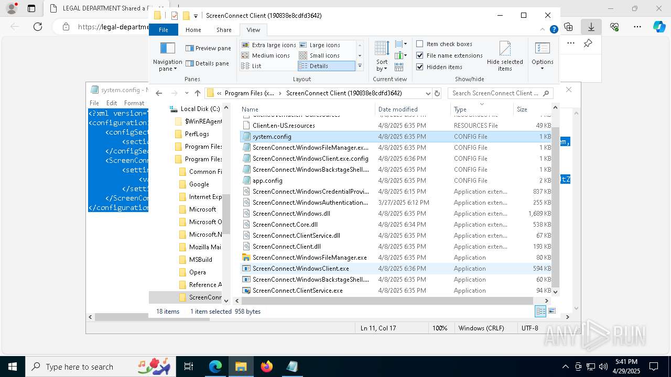Open the File tab in Explorer
Viewport: 671px width, 377px height.
pyautogui.click(x=164, y=30)
